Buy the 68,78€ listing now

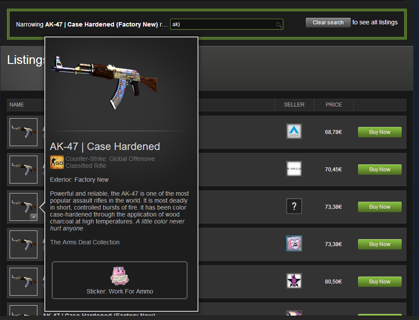click(379, 132)
